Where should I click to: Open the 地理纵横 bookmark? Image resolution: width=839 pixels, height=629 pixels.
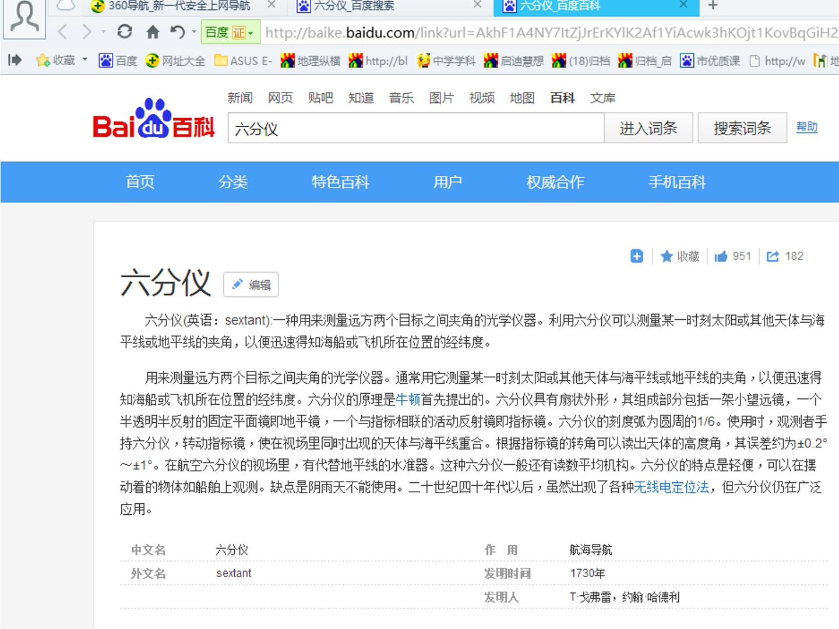tap(311, 61)
